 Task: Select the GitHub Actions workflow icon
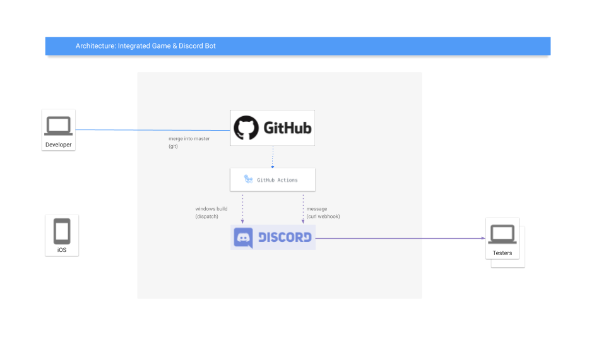[248, 179]
